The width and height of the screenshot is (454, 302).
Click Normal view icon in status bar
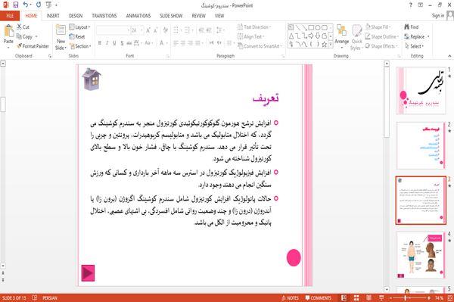click(344, 297)
